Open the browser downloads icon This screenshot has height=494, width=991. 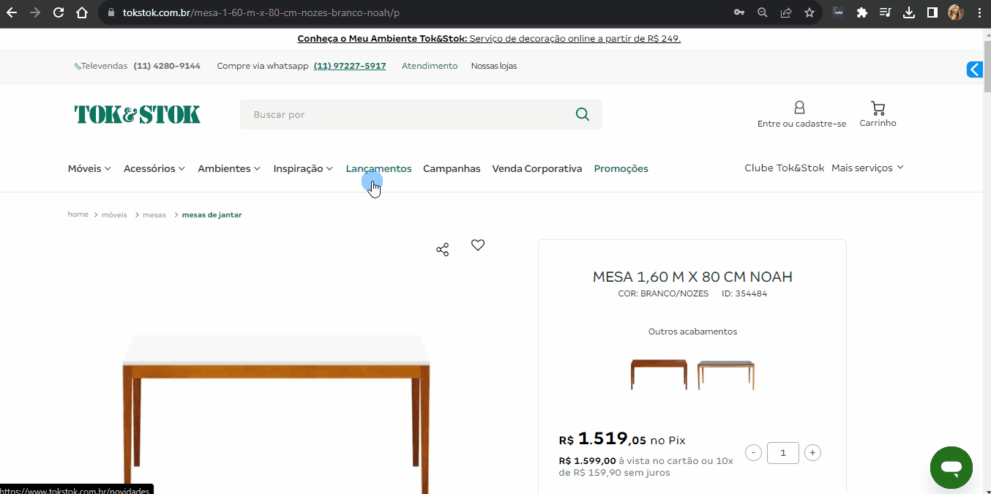tap(909, 12)
